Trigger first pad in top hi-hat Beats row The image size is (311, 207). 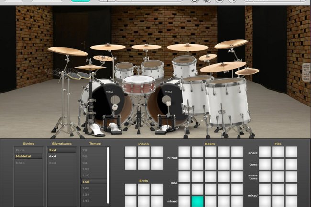pyautogui.click(x=184, y=152)
